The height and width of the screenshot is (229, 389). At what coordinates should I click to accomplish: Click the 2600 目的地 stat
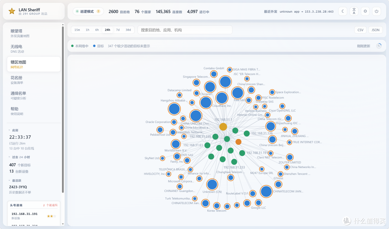tap(119, 12)
